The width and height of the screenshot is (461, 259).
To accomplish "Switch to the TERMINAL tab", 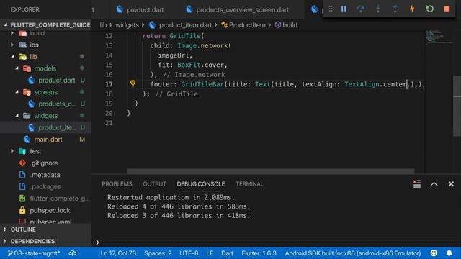I will click(x=250, y=184).
